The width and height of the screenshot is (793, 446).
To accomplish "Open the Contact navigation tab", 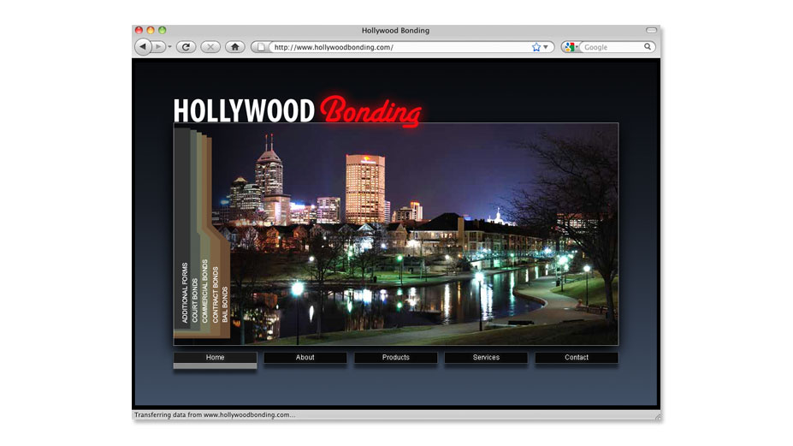I will pyautogui.click(x=577, y=358).
